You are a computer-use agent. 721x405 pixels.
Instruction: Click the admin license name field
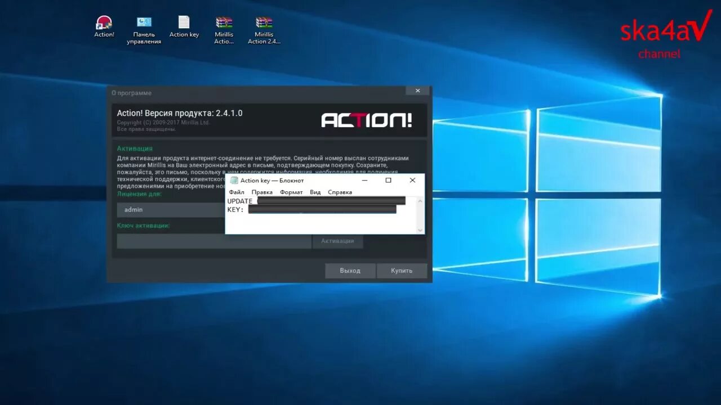coord(171,210)
